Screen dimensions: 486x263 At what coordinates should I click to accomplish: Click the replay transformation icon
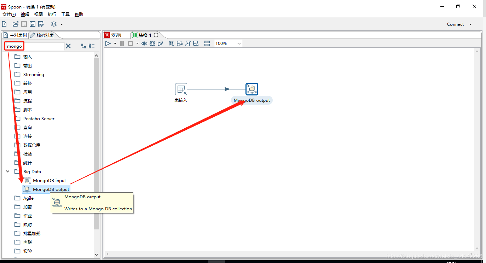[x=161, y=43]
